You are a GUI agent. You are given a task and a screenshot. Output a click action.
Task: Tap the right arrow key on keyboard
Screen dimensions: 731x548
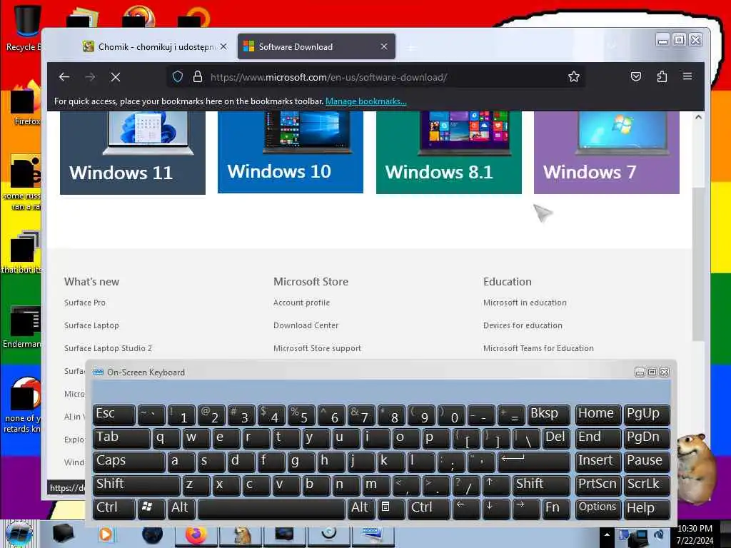(526, 508)
